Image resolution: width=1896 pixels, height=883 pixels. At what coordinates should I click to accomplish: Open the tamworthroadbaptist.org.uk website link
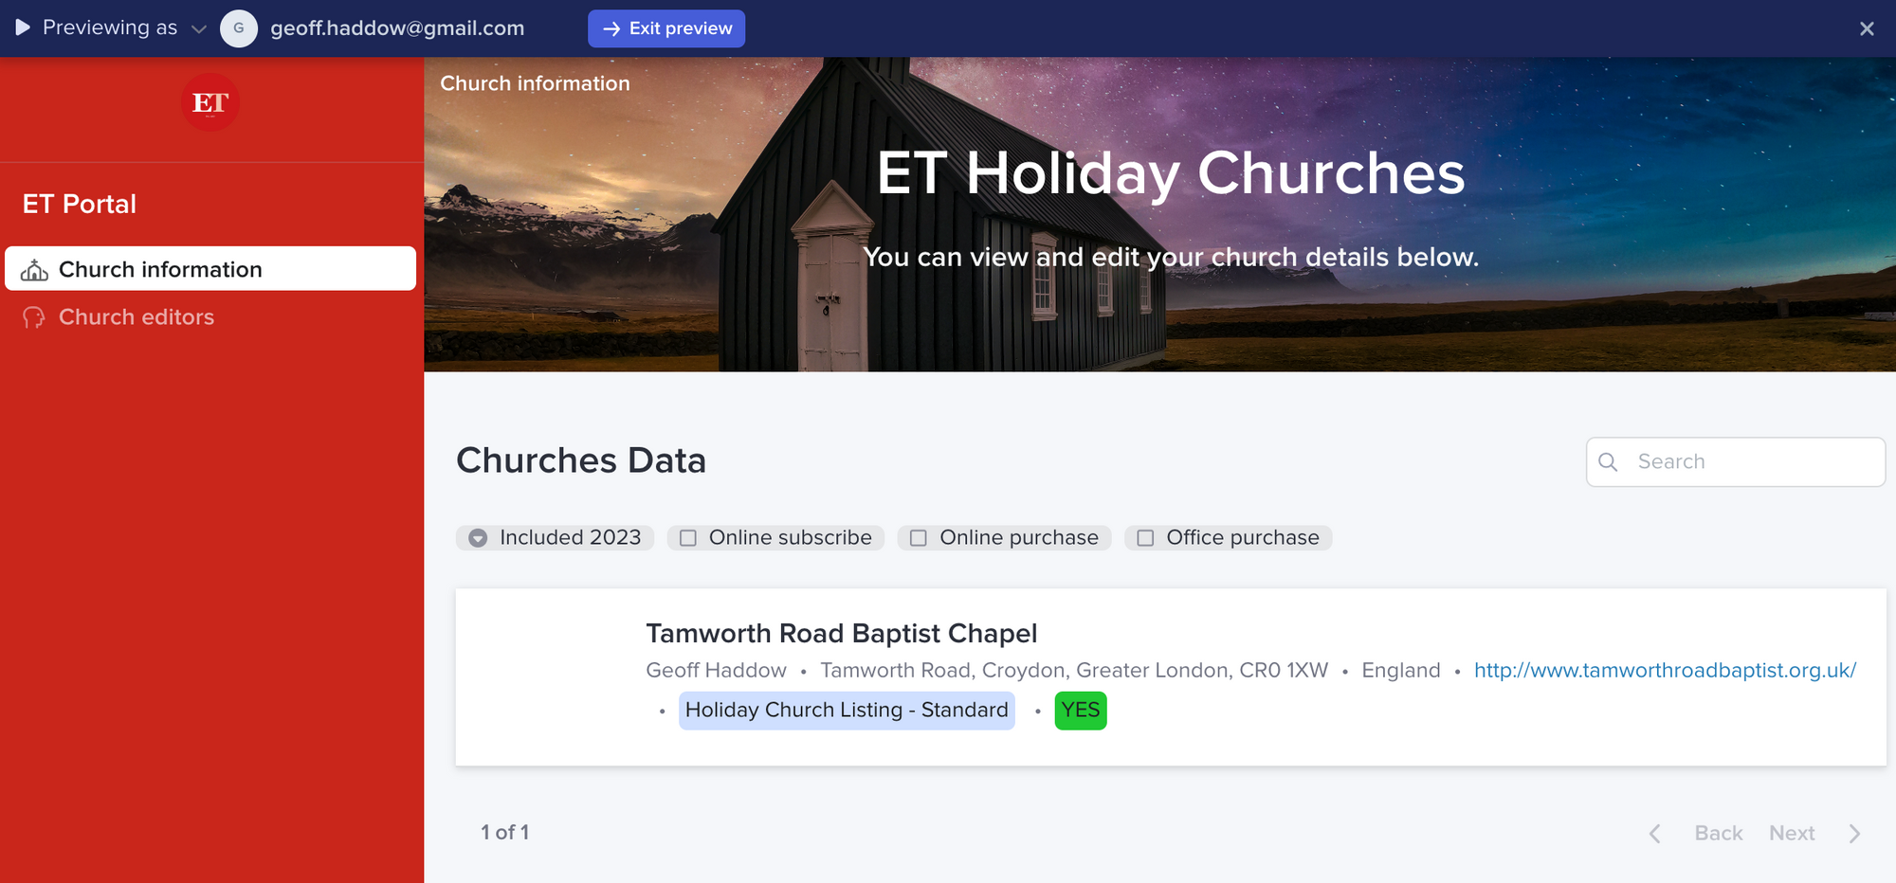click(1665, 671)
